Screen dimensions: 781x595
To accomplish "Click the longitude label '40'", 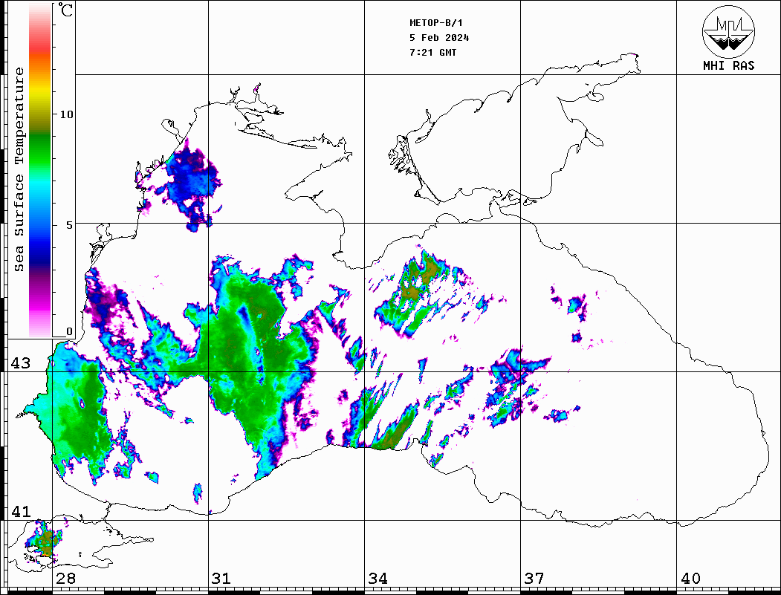I will [690, 579].
